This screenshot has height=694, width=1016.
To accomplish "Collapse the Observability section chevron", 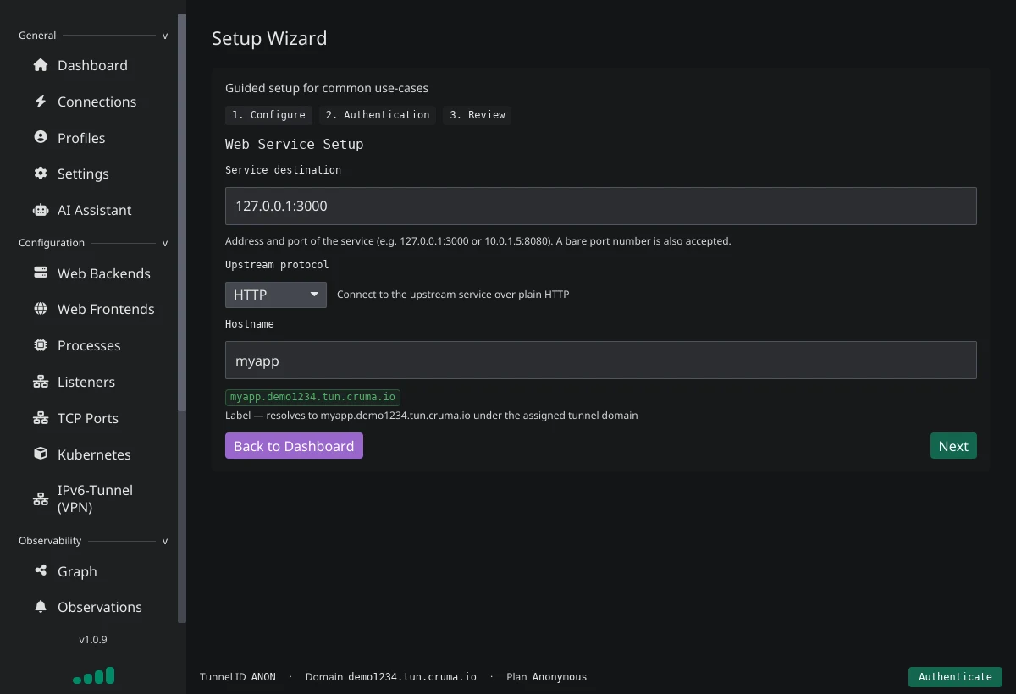I will (x=165, y=541).
